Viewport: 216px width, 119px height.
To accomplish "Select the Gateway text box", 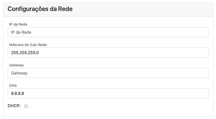I will (108, 73).
